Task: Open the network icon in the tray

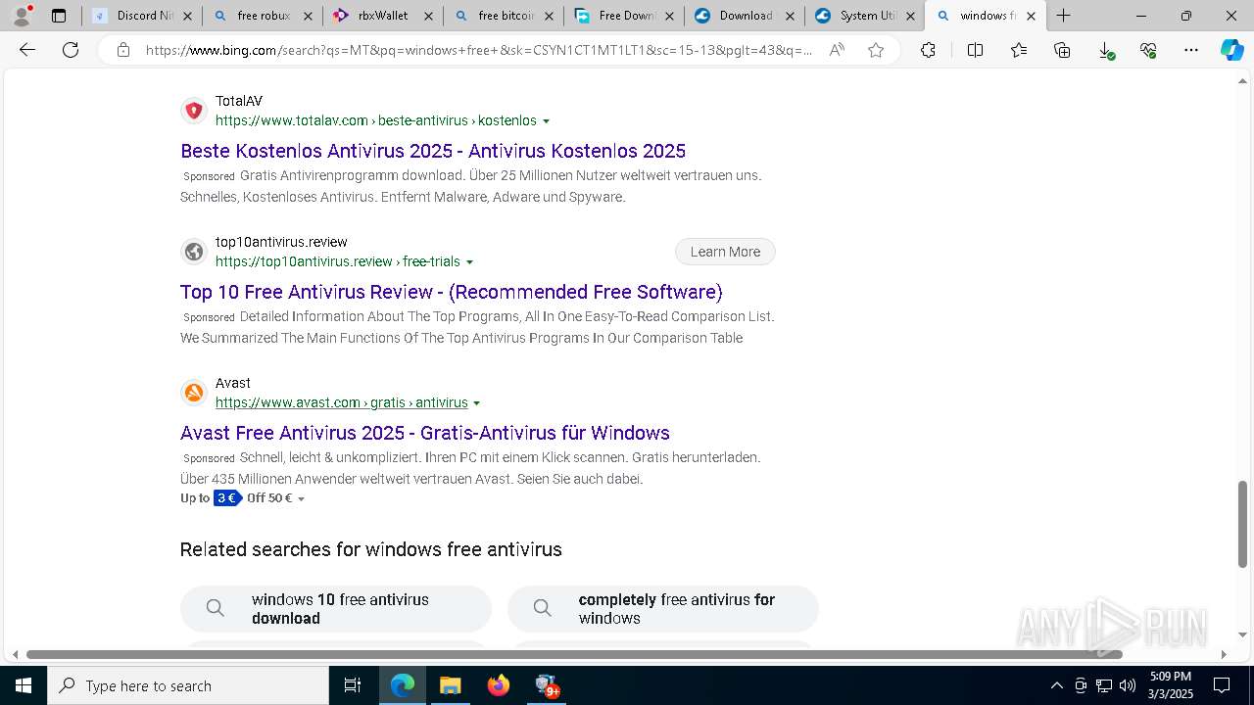Action: click(x=1103, y=685)
